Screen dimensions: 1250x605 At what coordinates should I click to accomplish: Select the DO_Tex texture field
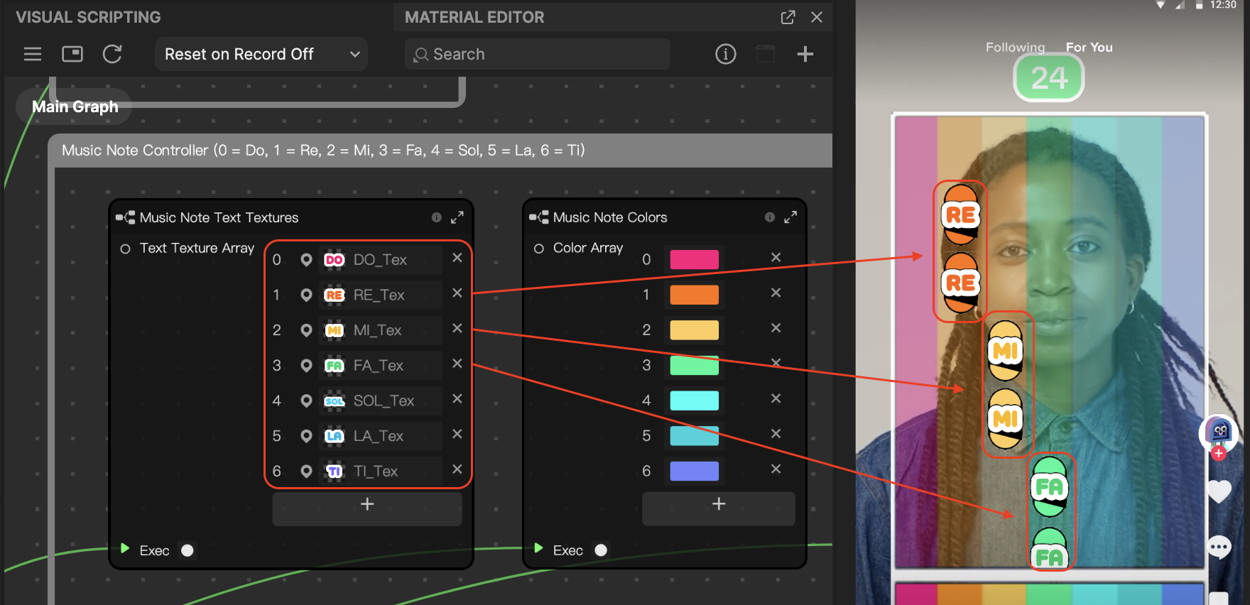(x=380, y=260)
